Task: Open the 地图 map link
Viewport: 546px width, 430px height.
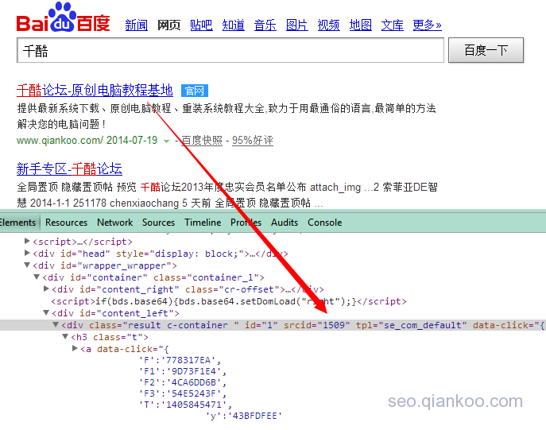Action: [x=361, y=25]
